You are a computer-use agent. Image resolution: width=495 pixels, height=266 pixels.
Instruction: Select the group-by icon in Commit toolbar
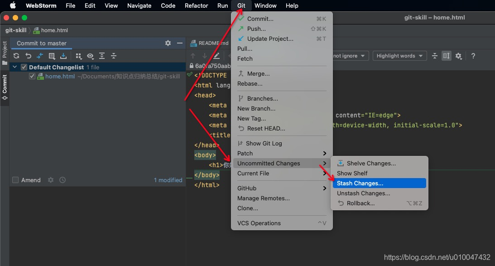click(x=79, y=56)
